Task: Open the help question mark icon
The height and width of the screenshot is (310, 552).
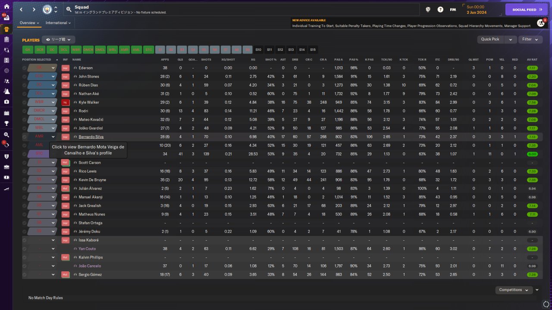Action: pyautogui.click(x=440, y=9)
